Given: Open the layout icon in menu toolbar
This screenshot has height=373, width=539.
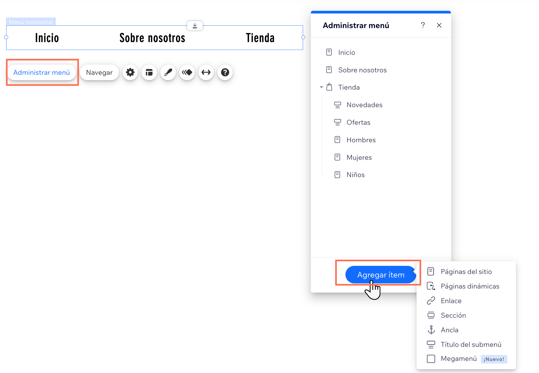Looking at the screenshot, I should pos(149,72).
